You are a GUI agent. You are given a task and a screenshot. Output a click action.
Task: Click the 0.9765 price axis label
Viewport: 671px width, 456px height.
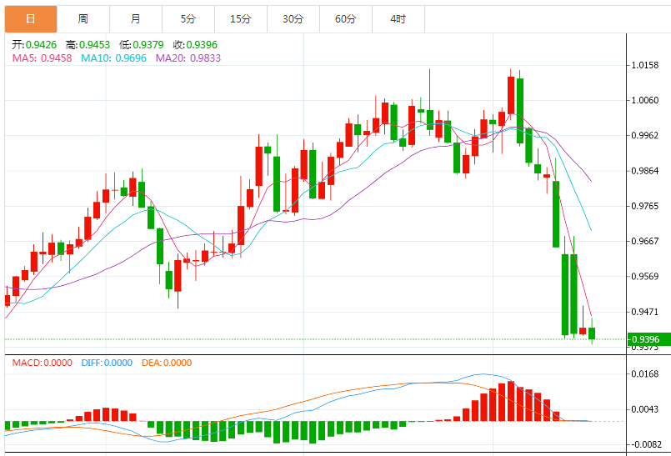[x=645, y=207]
